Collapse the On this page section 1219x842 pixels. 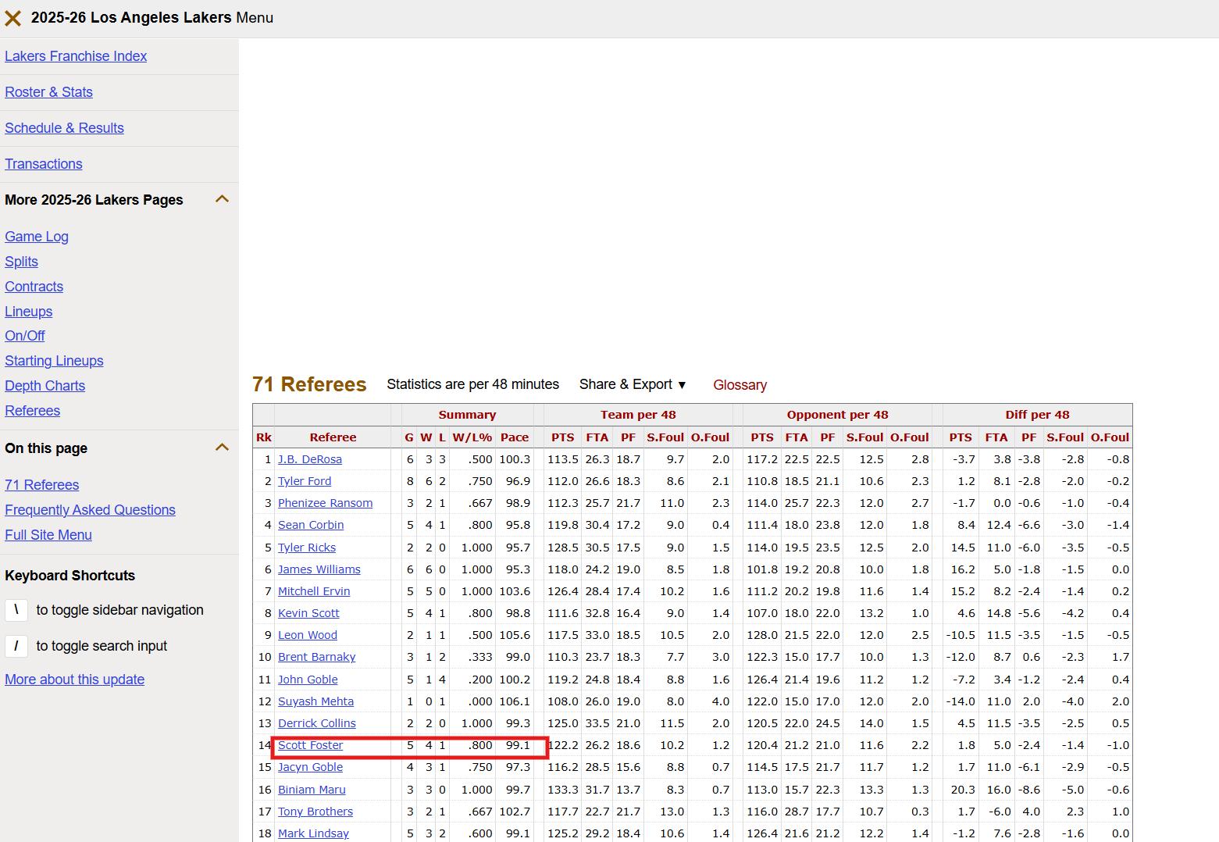click(x=222, y=448)
